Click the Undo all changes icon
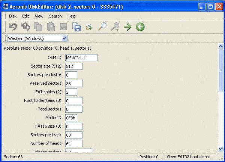Image resolution: width=225 pixels, height=162 pixels. [25, 27]
